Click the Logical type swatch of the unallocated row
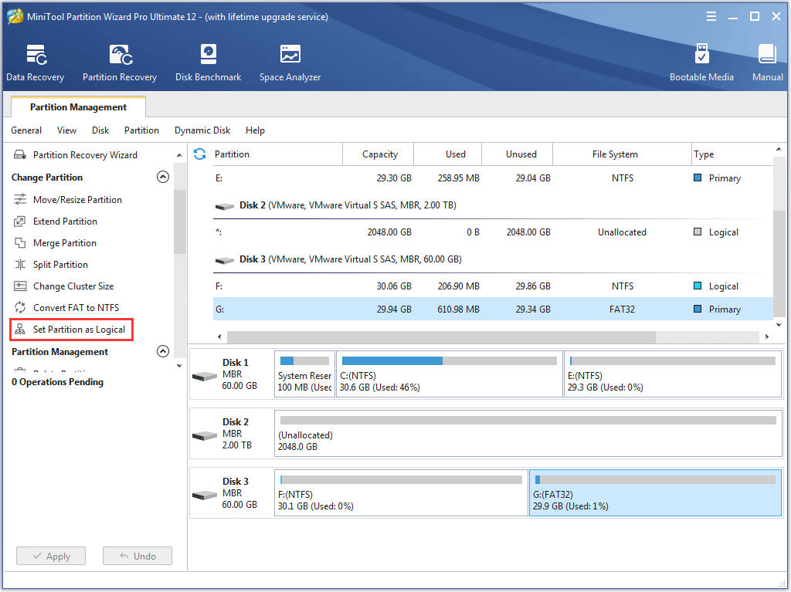 698,232
